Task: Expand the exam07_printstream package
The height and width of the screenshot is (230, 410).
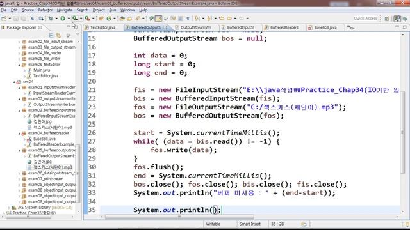Action: 19,179
